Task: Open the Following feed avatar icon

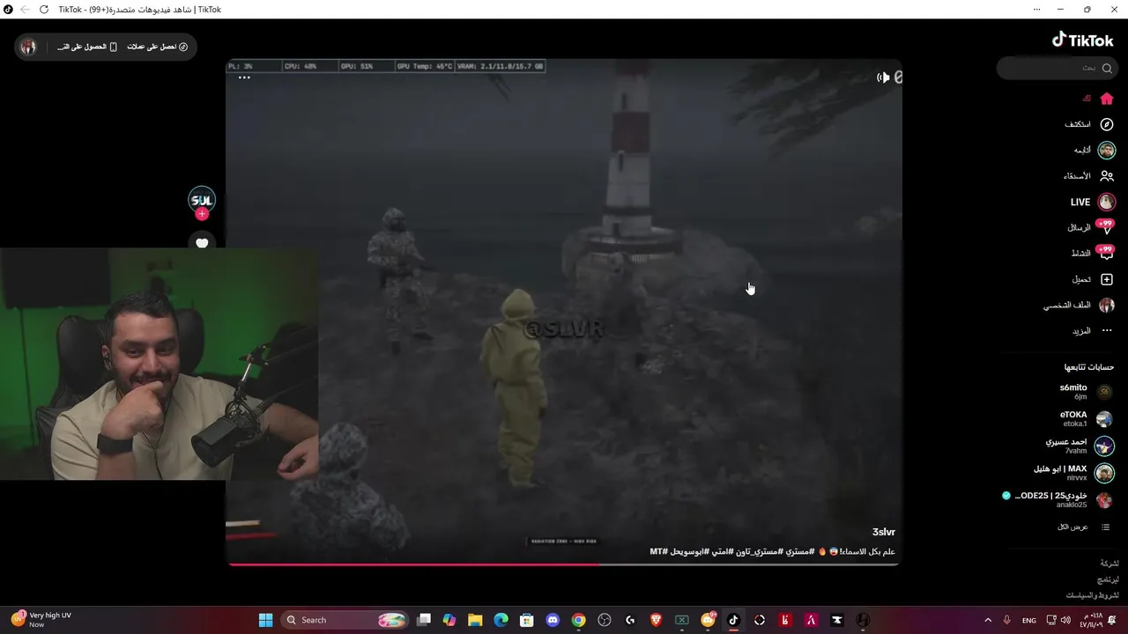Action: [x=1107, y=150]
